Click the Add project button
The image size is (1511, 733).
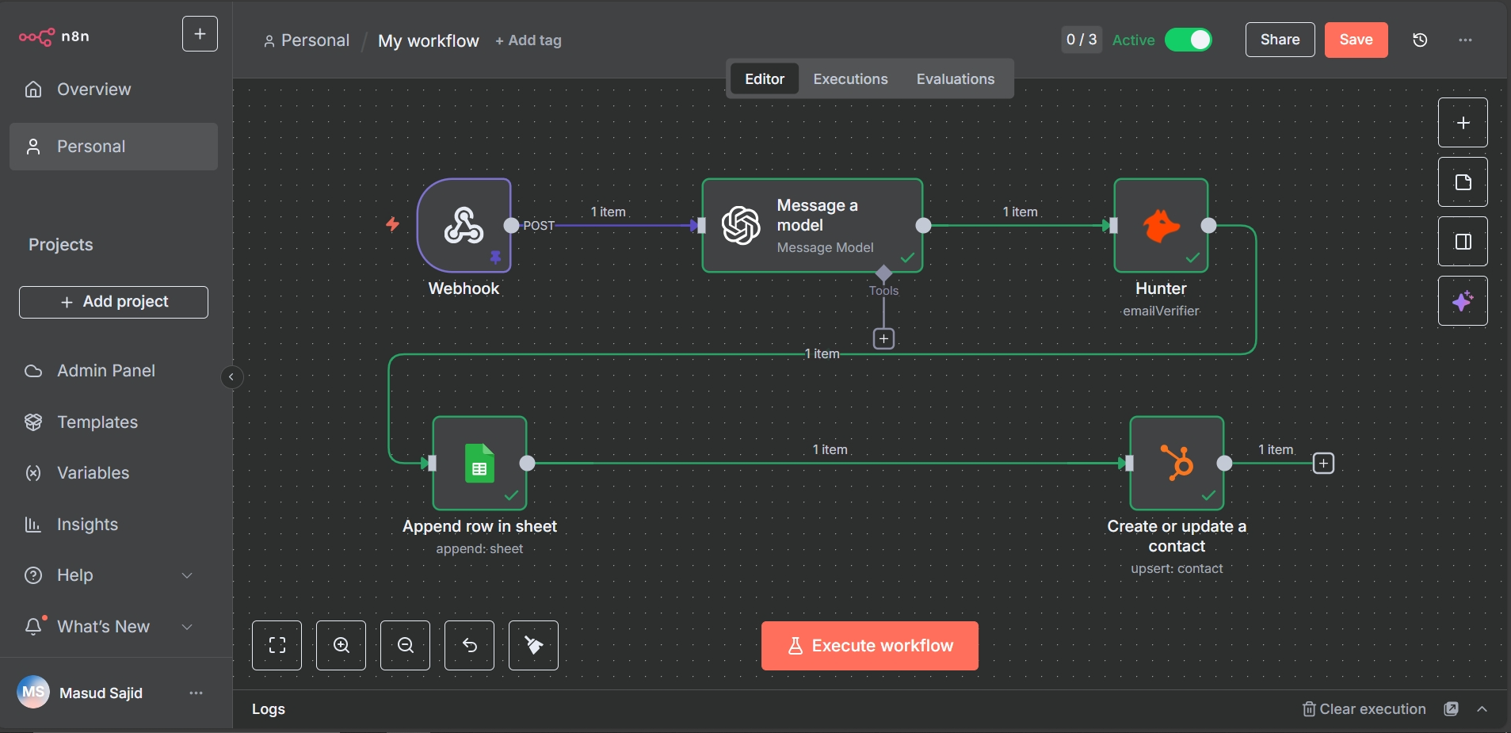coord(113,302)
